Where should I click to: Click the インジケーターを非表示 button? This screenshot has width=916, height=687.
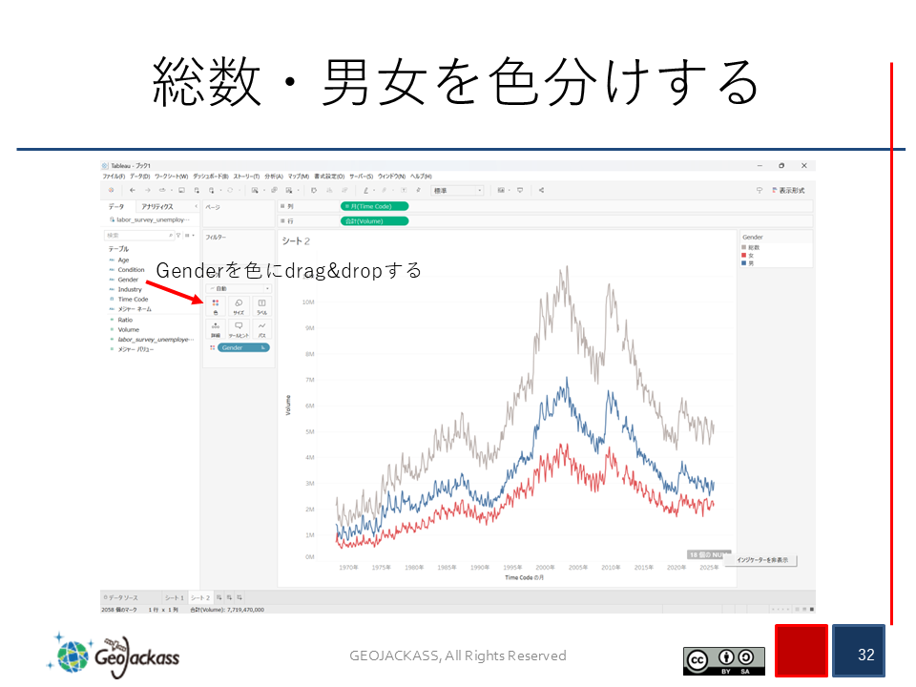tap(762, 560)
